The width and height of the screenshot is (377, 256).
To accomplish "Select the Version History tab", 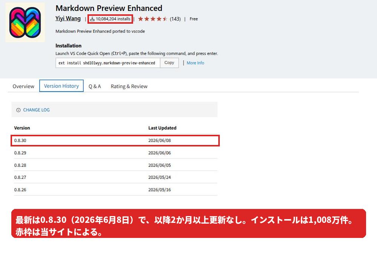I will coord(61,86).
